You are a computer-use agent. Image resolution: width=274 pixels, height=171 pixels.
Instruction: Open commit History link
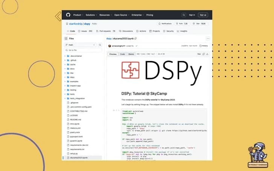pos(204,46)
